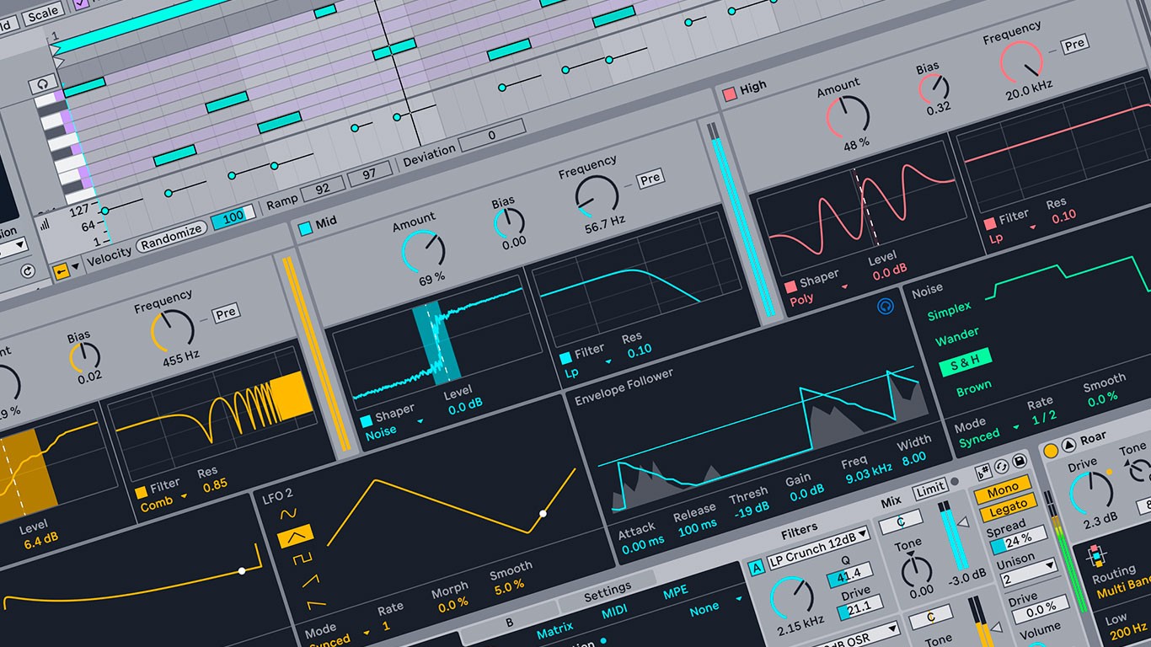The width and height of the screenshot is (1151, 647).
Task: Click the Scale button
Action: 42,11
